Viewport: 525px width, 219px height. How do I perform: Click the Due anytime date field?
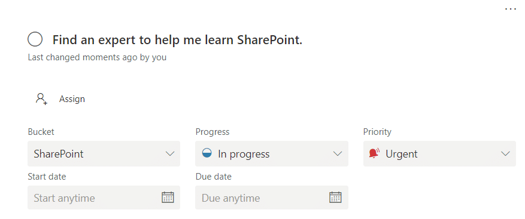coord(272,198)
